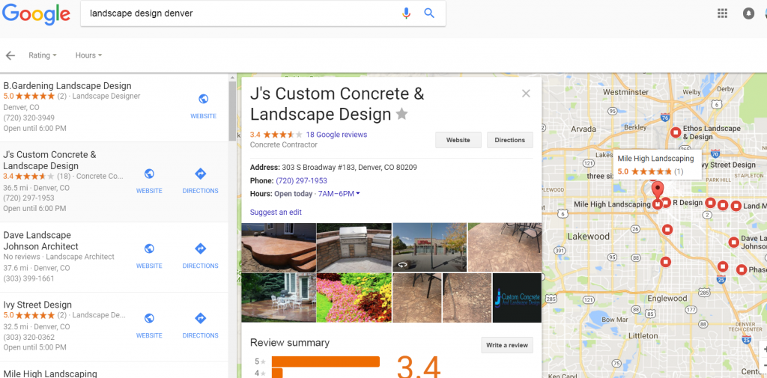Open the 18 Google reviews link
Image resolution: width=767 pixels, height=378 pixels.
(336, 135)
